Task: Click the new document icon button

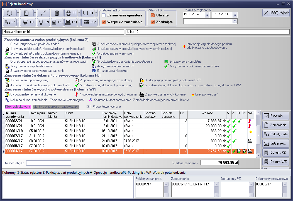Action: pos(26,13)
